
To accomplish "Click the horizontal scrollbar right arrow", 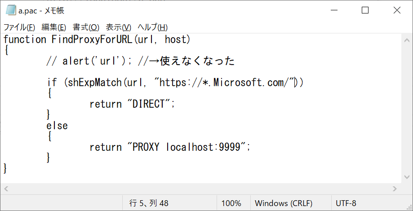I will 395,189.
